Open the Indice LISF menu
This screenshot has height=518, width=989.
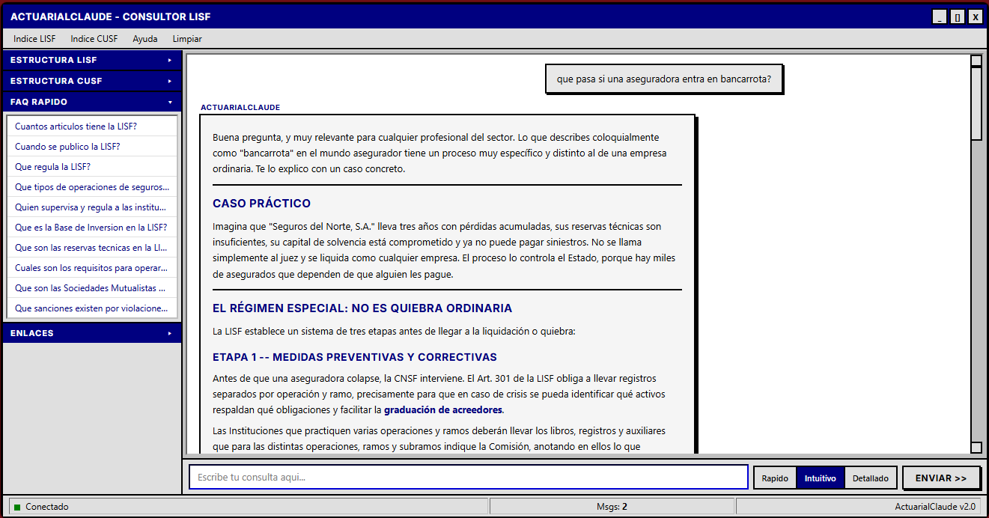click(x=34, y=39)
